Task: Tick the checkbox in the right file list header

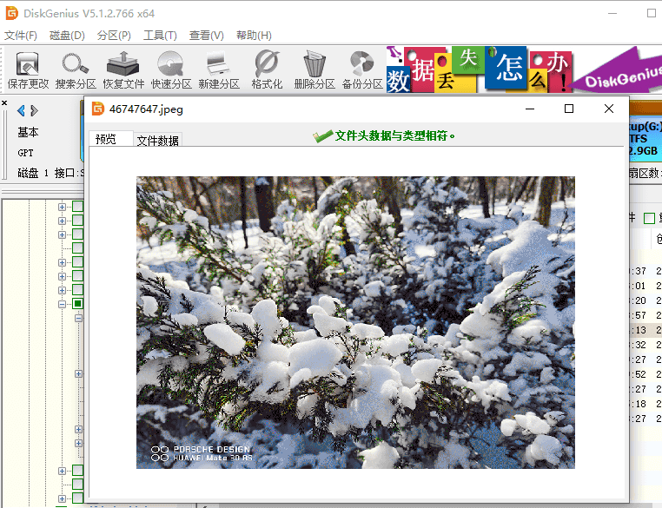Action: 649,218
